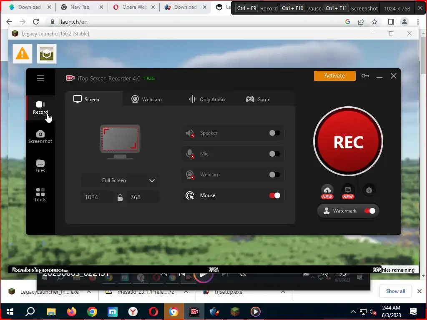
Task: Disable the Mouse cursor toggle
Action: coord(274,195)
